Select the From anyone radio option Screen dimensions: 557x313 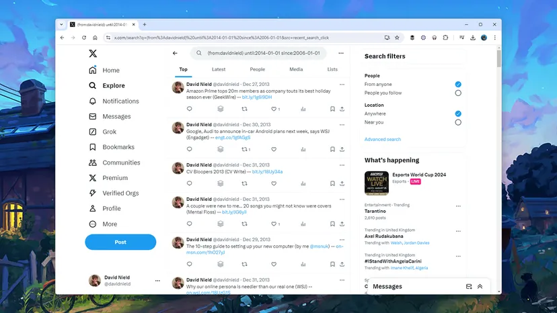coord(458,85)
